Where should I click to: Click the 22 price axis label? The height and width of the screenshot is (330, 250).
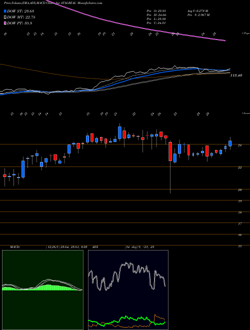(239, 167)
